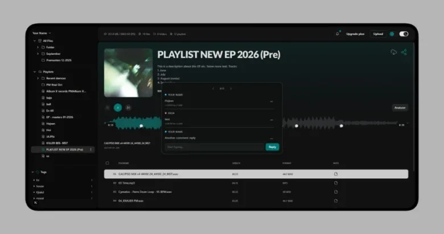Screen dimensions: 444x234
Task: Click the next track button
Action: [128, 107]
